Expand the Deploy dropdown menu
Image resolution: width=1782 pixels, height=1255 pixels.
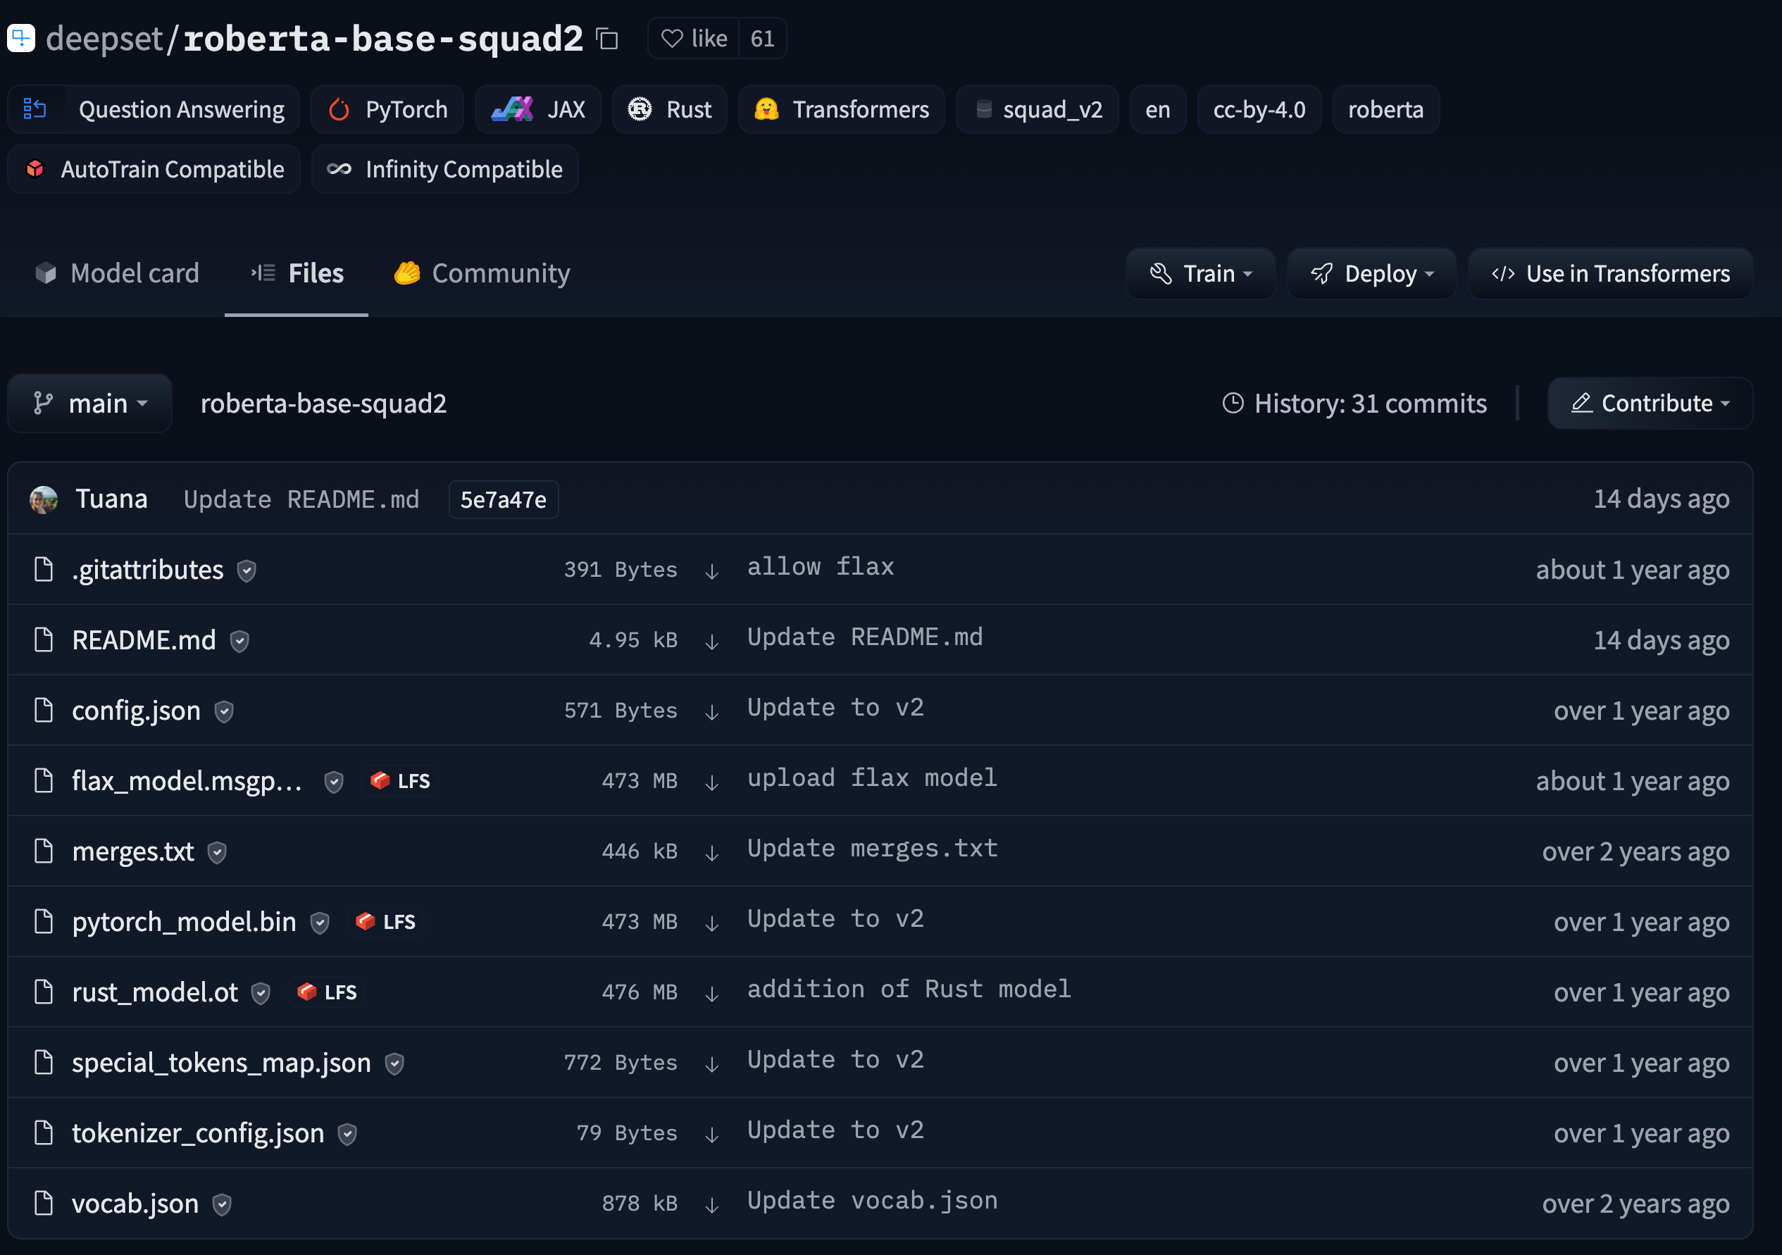pos(1371,274)
